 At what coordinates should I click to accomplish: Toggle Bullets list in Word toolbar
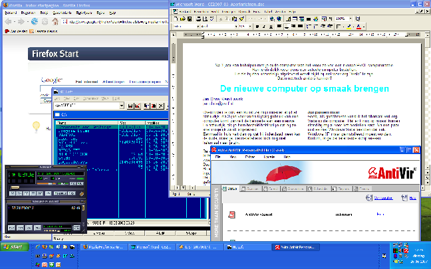point(315,27)
